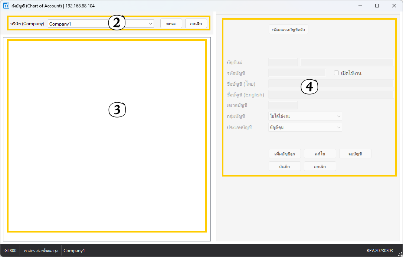Viewport: 403px width, 257px height.
Task: Enable the เปิดใช้งาน checkbox
Action: [x=337, y=73]
